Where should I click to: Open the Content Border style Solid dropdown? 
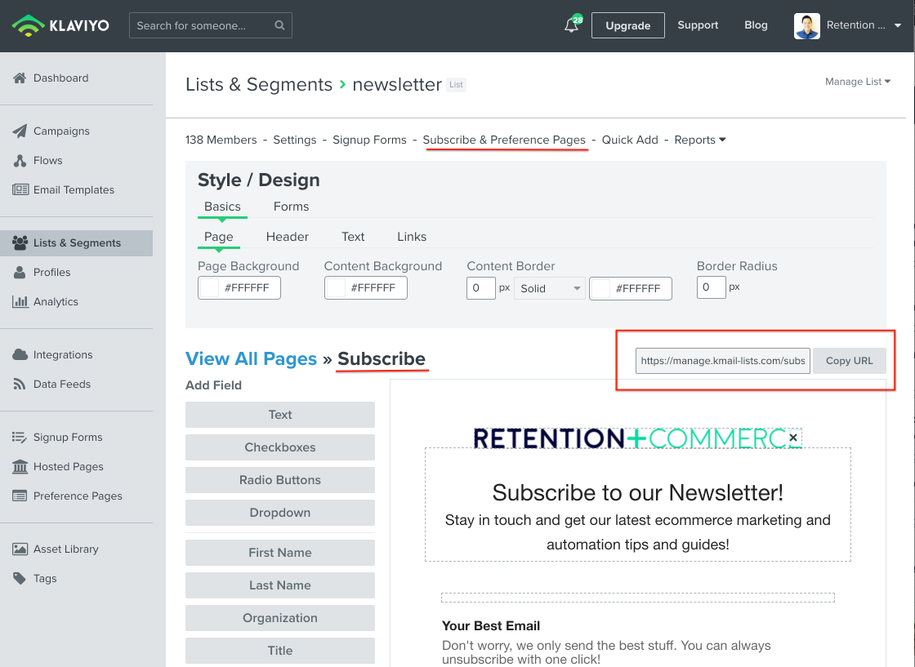click(549, 288)
